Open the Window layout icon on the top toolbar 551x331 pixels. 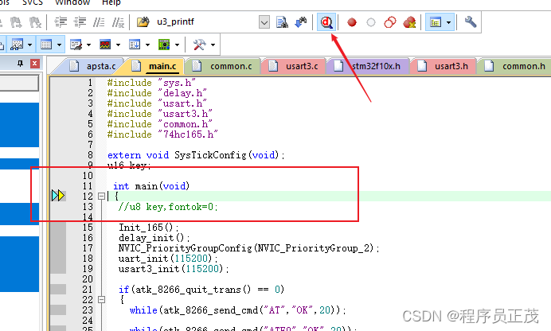(x=436, y=22)
